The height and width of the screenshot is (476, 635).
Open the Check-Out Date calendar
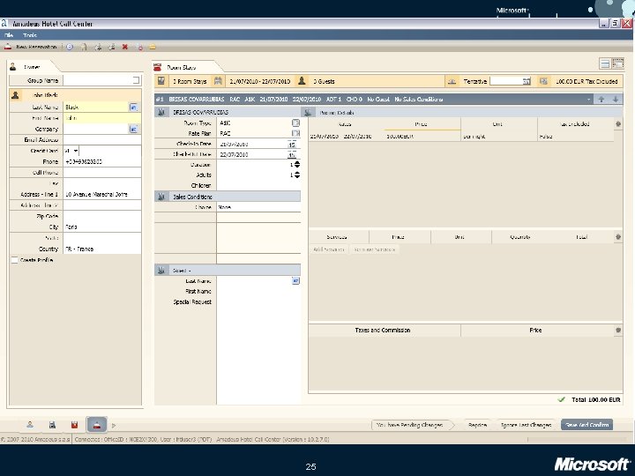point(292,154)
